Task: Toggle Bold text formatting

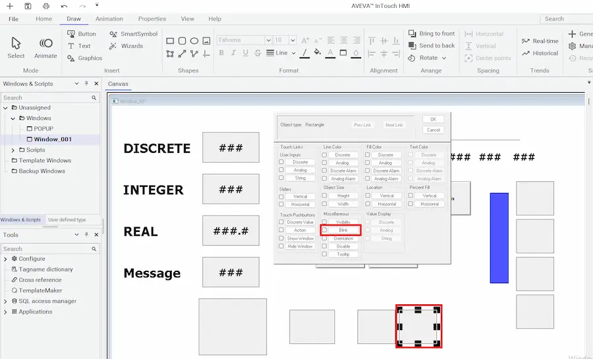Action: click(221, 53)
